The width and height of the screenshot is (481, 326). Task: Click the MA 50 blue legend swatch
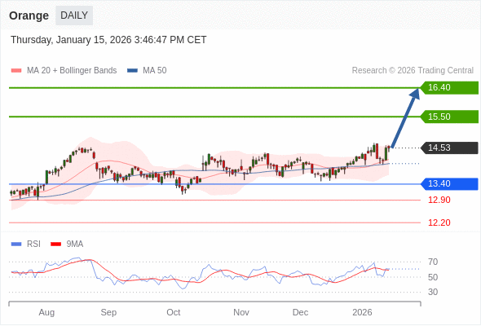pyautogui.click(x=132, y=71)
